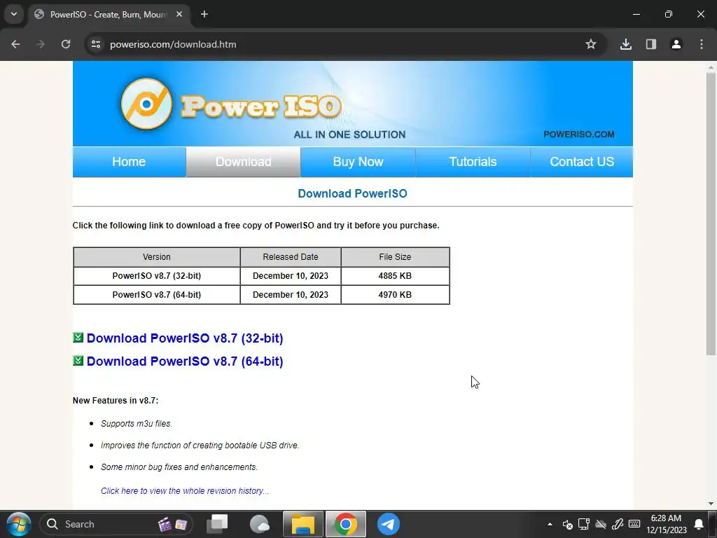Viewport: 717px width, 538px height.
Task: Switch to Chrome on the taskbar
Action: [x=346, y=524]
